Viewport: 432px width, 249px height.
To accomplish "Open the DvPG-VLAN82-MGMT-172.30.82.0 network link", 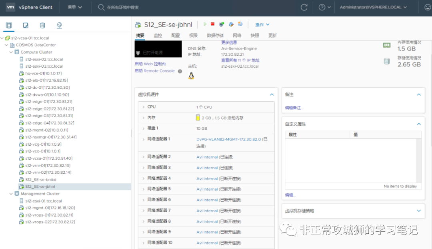I will point(229,139).
